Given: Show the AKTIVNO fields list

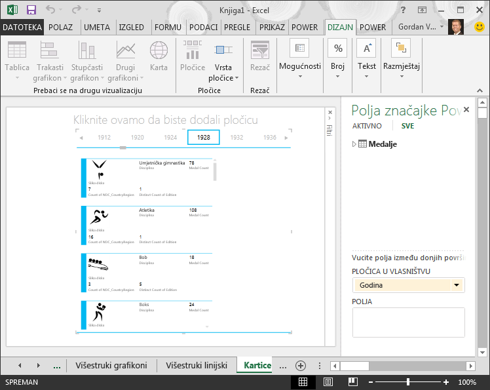Looking at the screenshot, I should click(x=367, y=126).
